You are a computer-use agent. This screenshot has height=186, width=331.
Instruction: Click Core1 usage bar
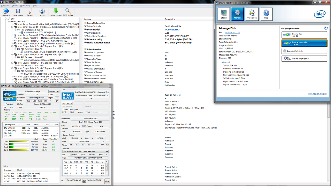click(x=19, y=144)
